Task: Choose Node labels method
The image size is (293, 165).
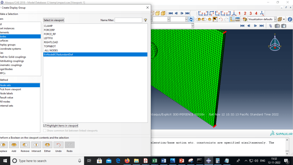Action: (x=20, y=93)
